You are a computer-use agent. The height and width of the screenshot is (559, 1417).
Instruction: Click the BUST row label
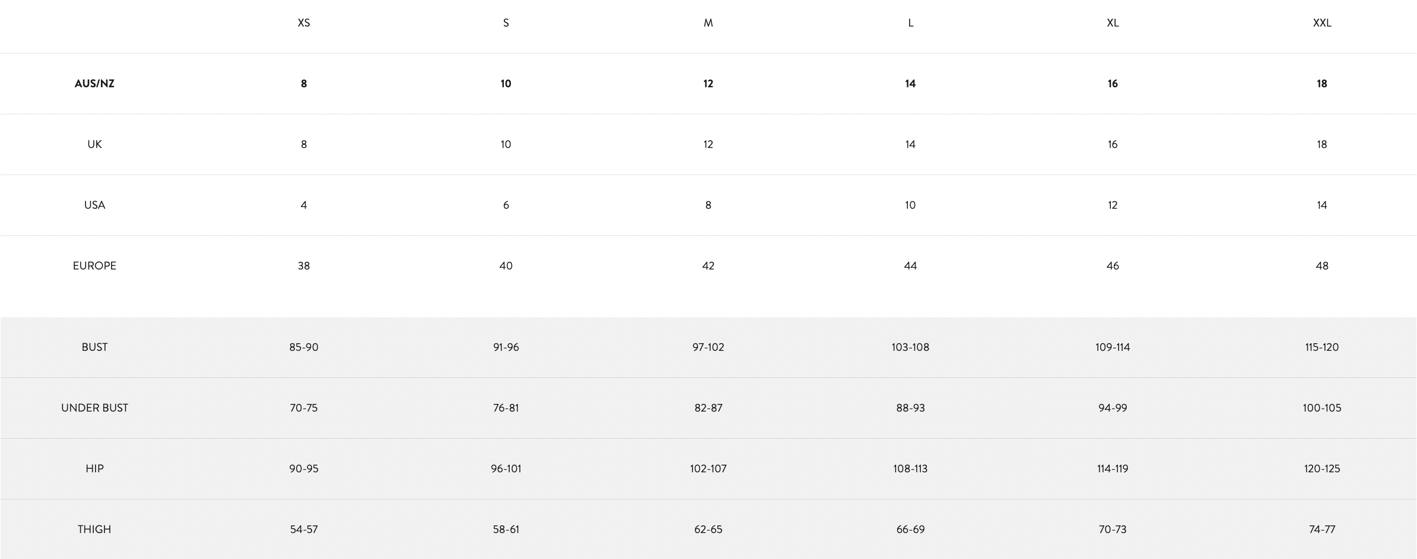pos(94,347)
